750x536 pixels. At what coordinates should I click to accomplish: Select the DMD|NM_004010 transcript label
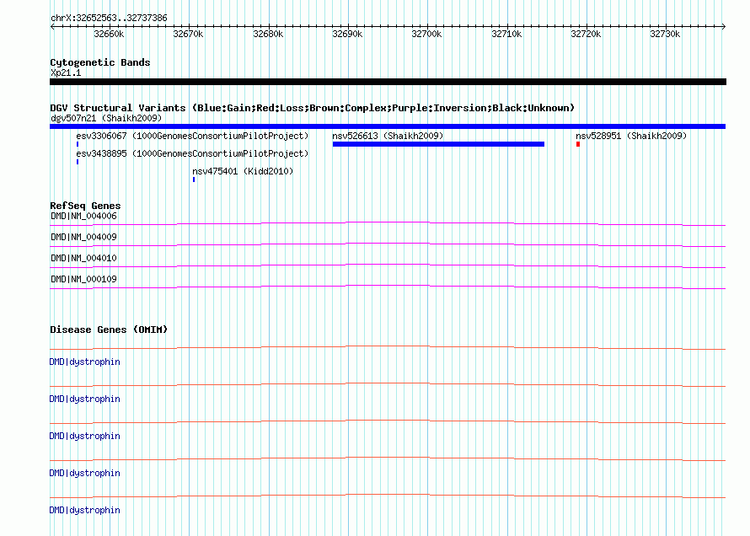pos(83,258)
